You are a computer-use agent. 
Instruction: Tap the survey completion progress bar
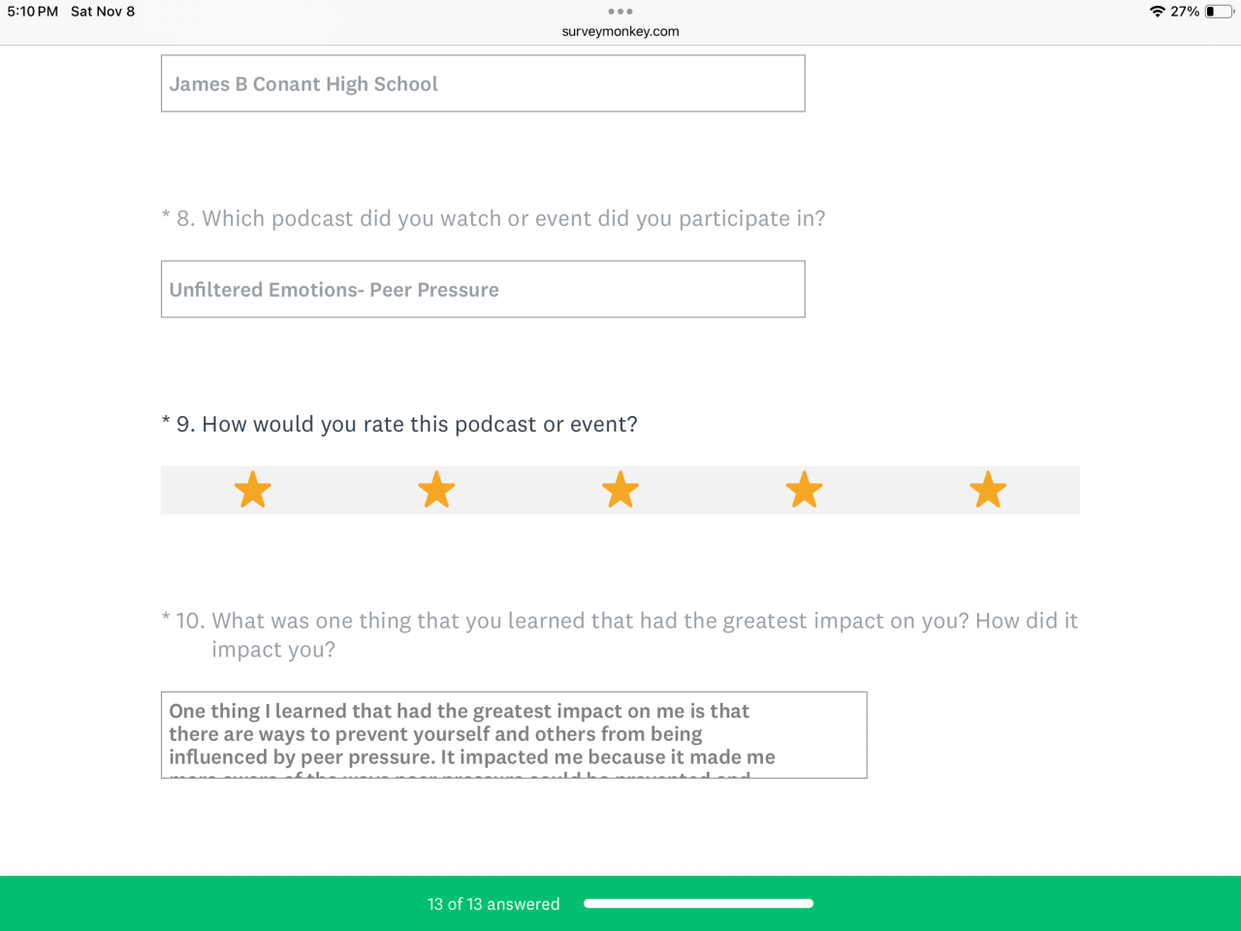pyautogui.click(x=698, y=904)
